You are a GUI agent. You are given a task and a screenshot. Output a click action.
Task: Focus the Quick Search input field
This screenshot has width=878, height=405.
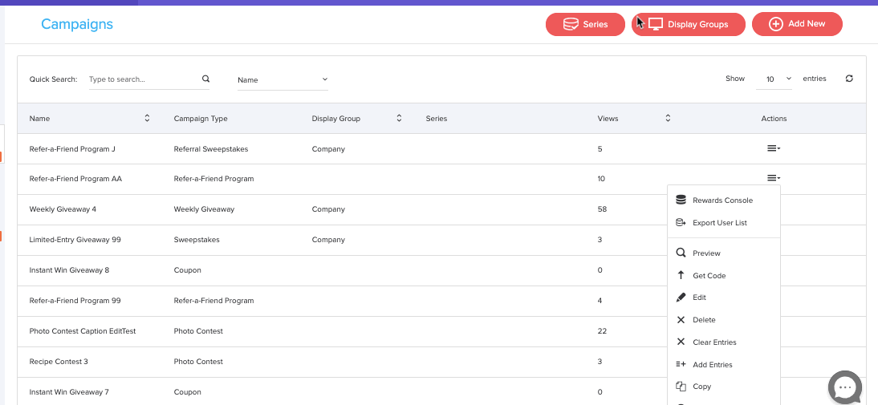click(143, 79)
